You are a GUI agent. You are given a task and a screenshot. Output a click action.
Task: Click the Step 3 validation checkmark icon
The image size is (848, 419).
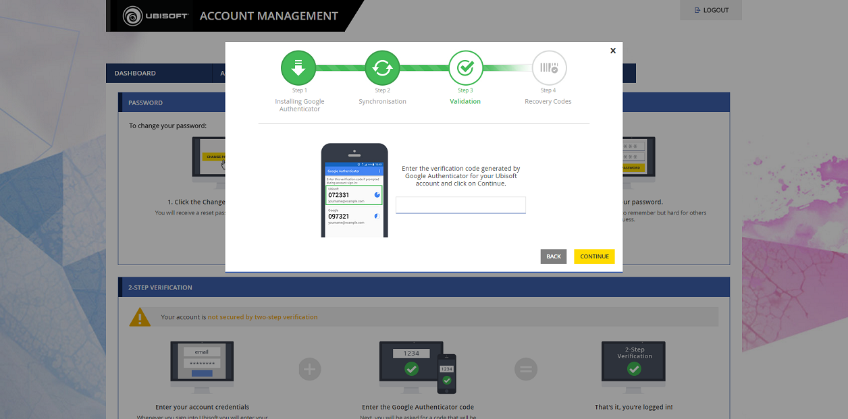coord(465,67)
